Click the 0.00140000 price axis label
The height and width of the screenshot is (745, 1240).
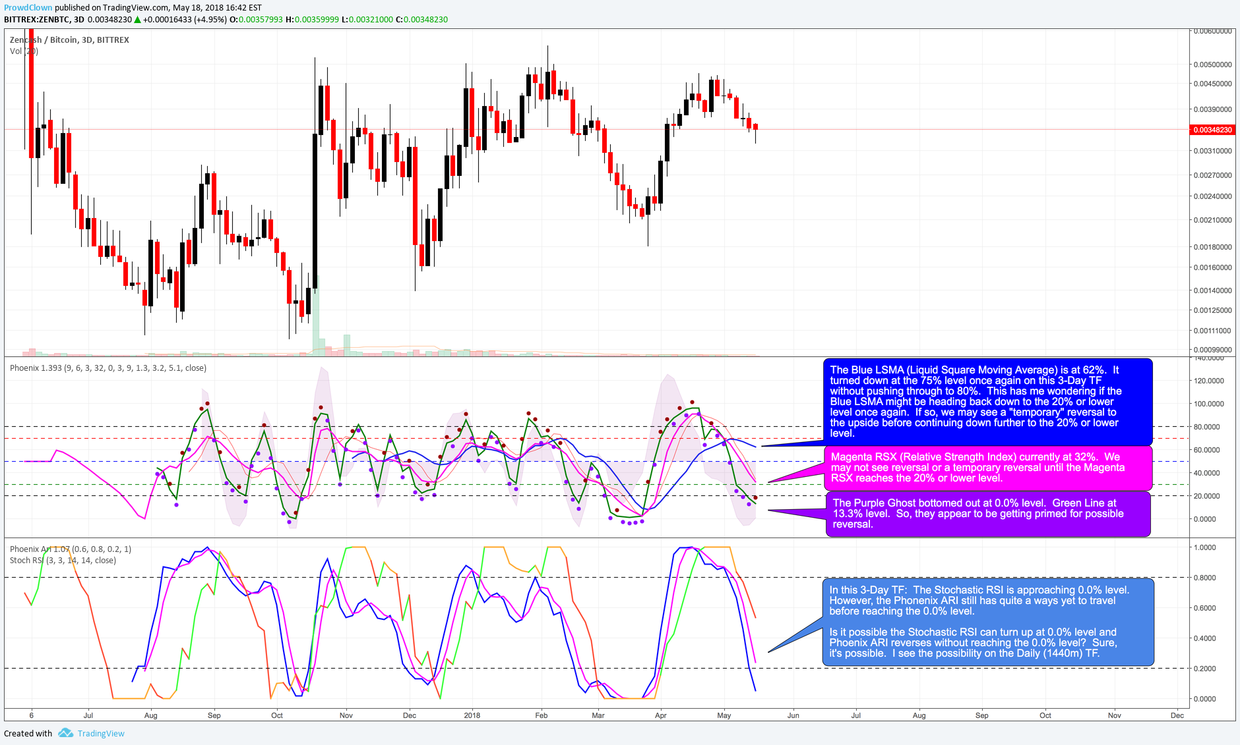1212,290
